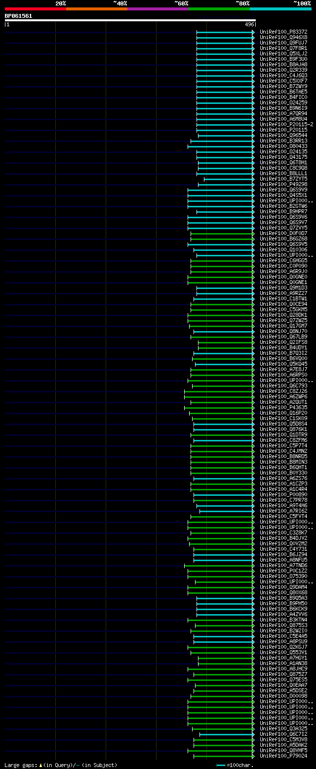316x769 pixels.
Task: Select the UniRef100_Q553V1 label
Action: [x=283, y=653]
